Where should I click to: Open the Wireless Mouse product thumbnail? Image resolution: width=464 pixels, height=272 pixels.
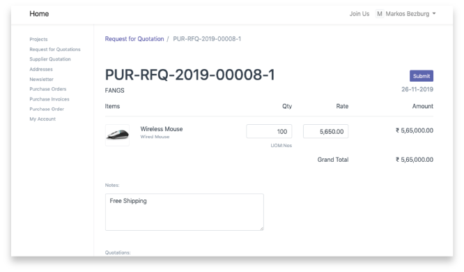click(x=117, y=135)
